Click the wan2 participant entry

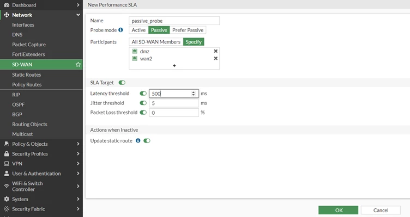(x=174, y=58)
